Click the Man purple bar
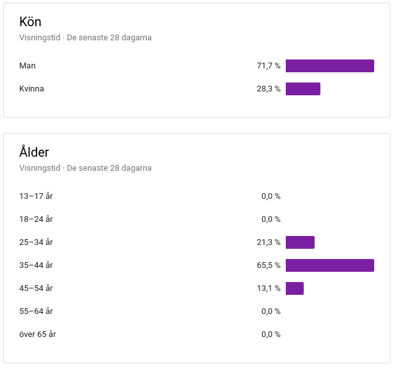This screenshot has height=369, width=396. (330, 66)
